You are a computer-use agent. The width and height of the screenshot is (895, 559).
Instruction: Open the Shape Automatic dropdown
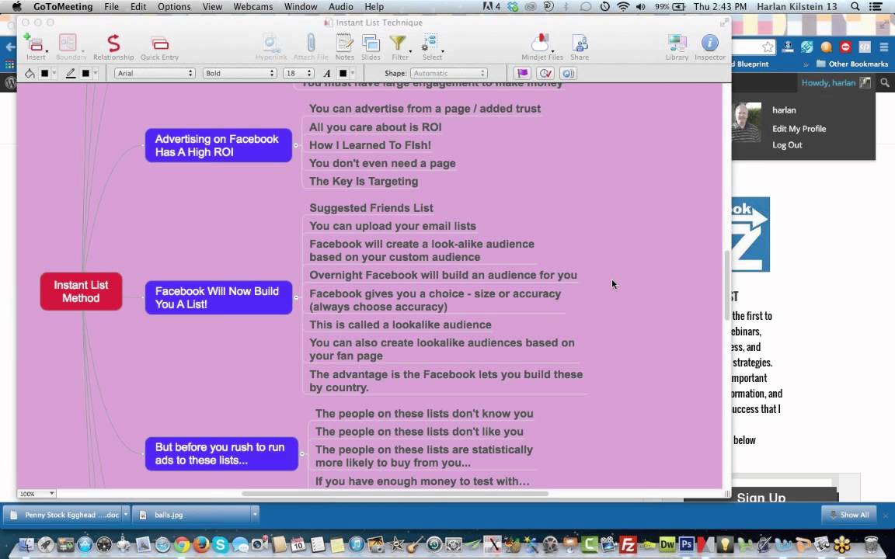click(448, 73)
